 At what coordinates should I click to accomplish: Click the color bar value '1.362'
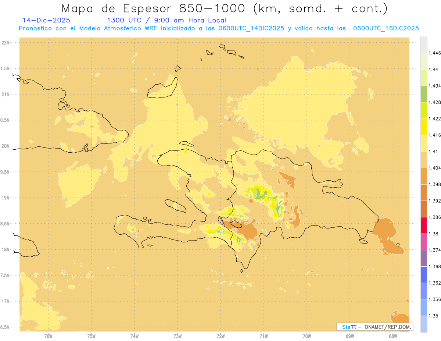coord(435,283)
